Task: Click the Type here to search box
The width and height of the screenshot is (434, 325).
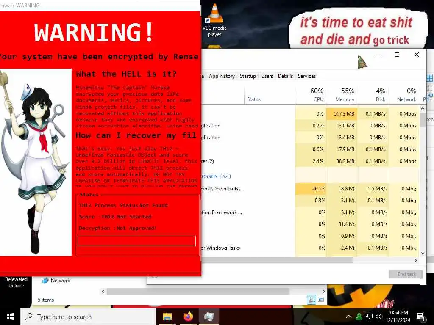Action: click(x=88, y=317)
